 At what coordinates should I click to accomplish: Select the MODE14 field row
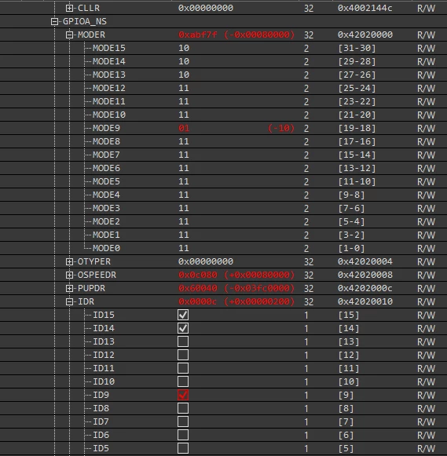(x=223, y=61)
